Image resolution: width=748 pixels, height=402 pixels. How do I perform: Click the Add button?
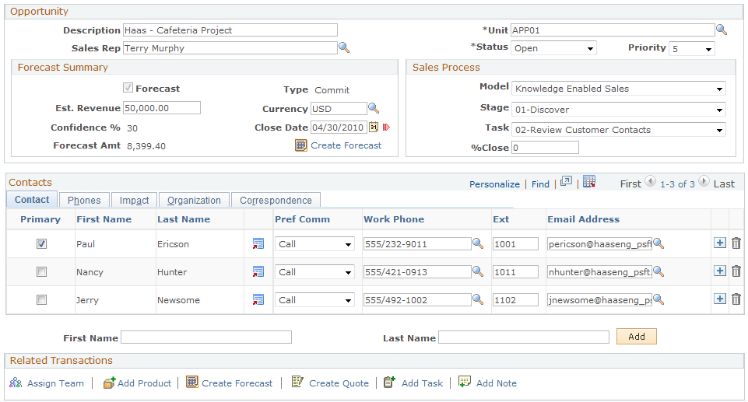[x=637, y=336]
